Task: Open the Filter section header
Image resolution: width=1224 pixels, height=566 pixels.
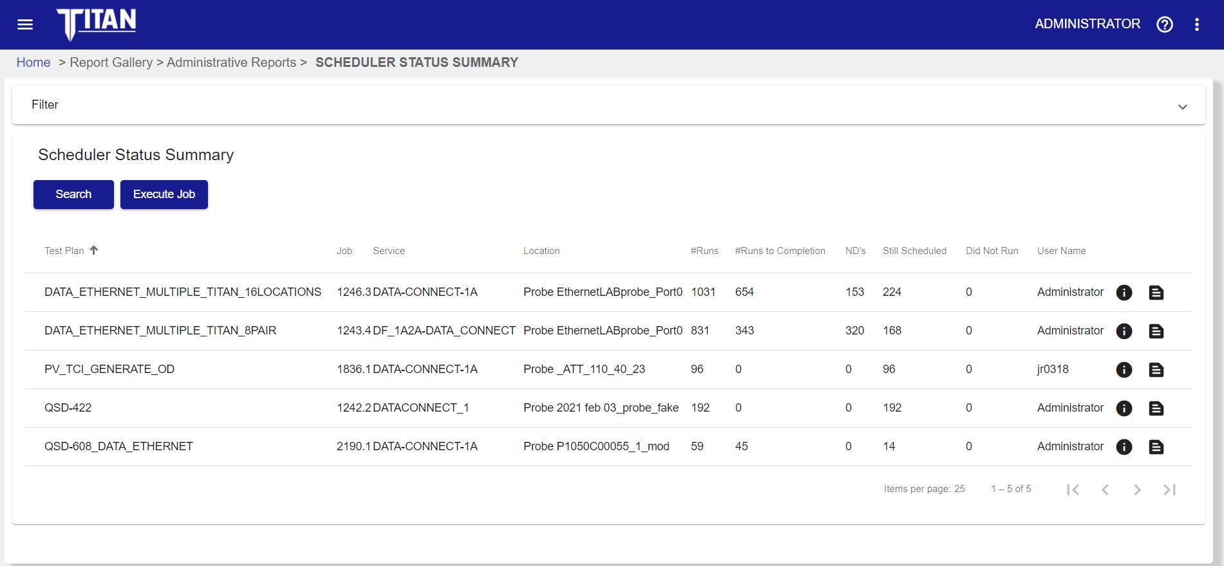Action: 608,105
